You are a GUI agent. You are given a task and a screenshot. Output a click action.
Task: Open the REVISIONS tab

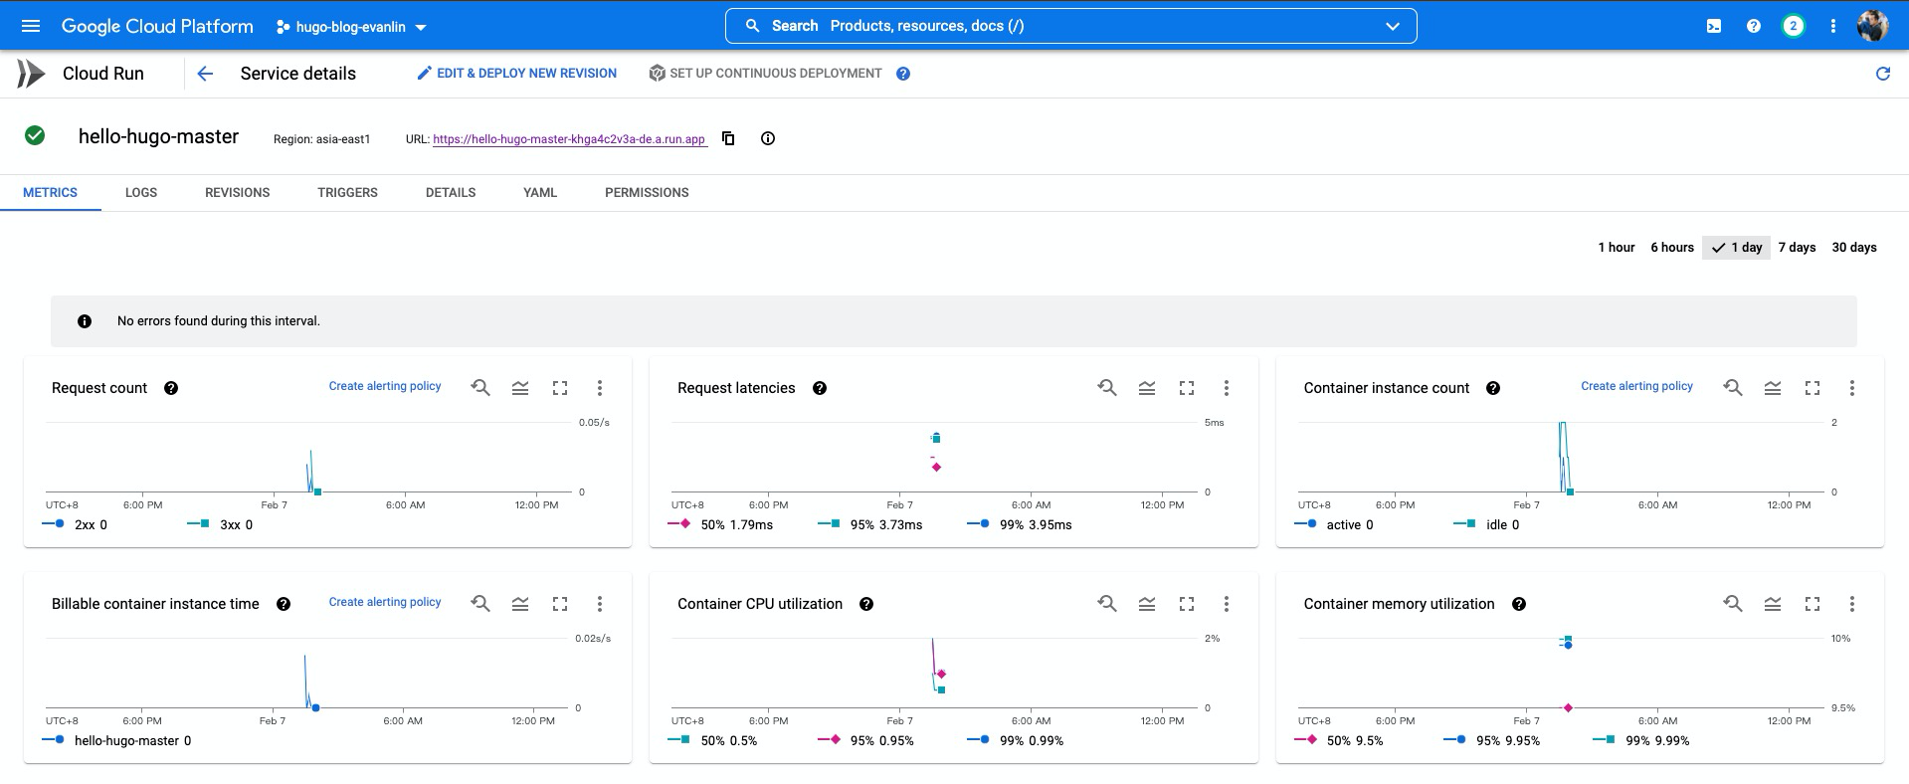tap(237, 193)
